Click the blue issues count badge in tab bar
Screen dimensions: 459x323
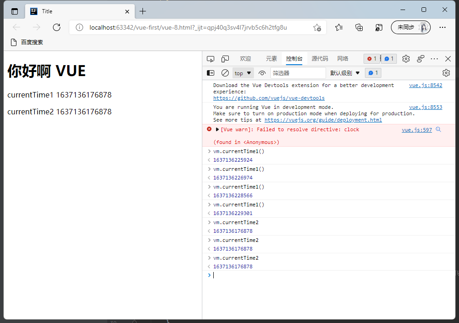pos(389,59)
